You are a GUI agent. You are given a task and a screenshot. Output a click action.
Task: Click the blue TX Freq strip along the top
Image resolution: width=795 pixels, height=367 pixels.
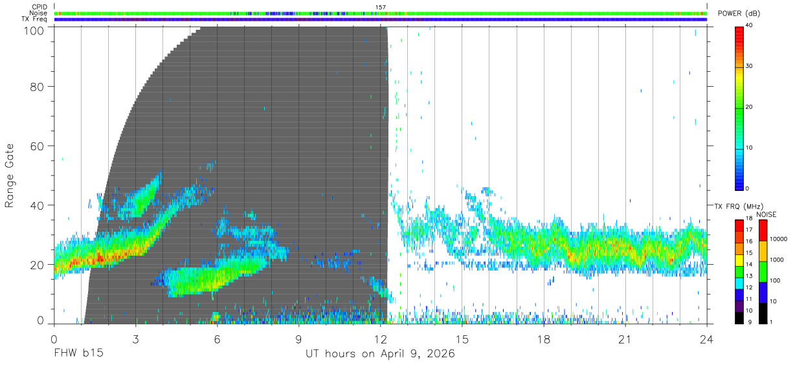[x=381, y=19]
